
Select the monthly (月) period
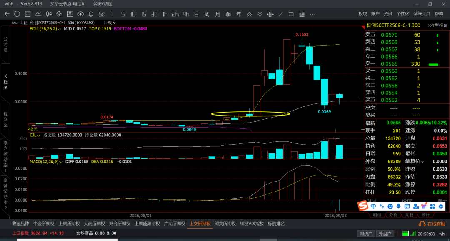(x=217, y=14)
